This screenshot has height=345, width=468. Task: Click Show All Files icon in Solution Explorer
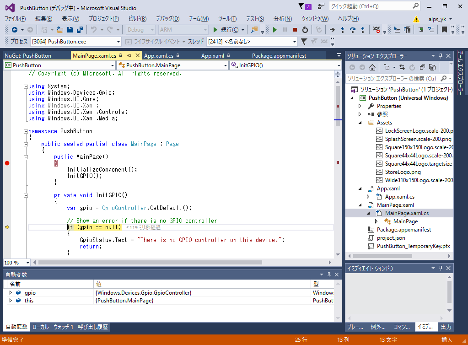[x=432, y=67]
